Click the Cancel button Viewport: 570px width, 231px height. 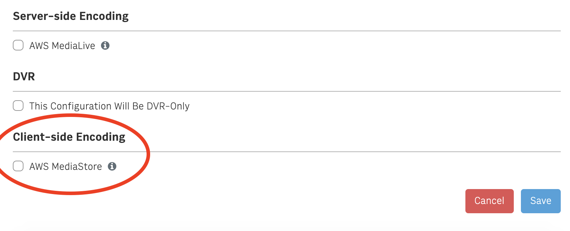coord(489,201)
